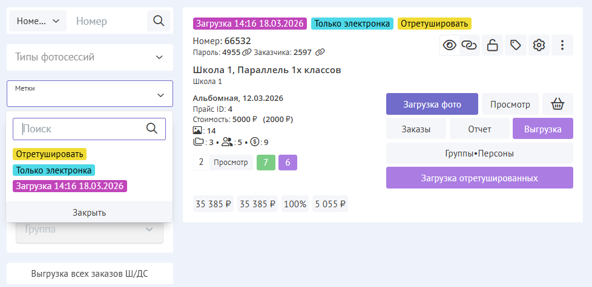This screenshot has width=592, height=287.
Task: Click link icon next to Заказчика 2597
Action: [x=320, y=53]
